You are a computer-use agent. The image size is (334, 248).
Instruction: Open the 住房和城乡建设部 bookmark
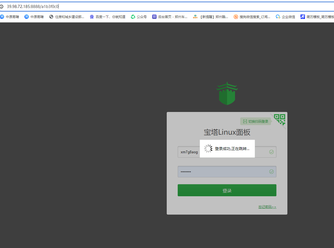67,17
